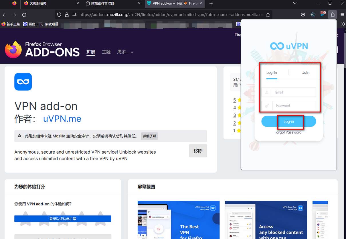Click the padlock site security icon
Image resolution: width=346 pixels, height=239 pixels.
[x=67, y=15]
